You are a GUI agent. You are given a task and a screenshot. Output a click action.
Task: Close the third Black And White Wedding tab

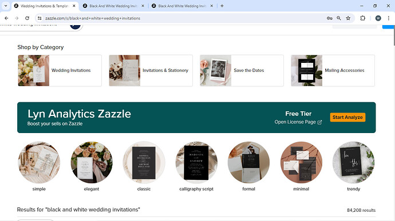[212, 6]
